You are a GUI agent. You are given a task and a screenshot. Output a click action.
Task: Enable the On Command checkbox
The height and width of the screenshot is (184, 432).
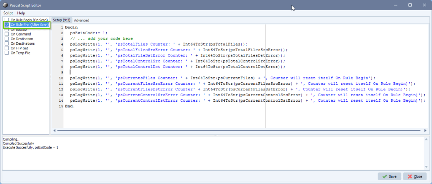click(x=7, y=34)
